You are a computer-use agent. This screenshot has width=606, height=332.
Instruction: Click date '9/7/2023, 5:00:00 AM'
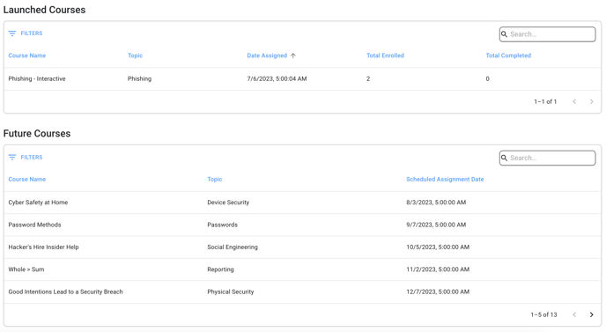(x=436, y=225)
